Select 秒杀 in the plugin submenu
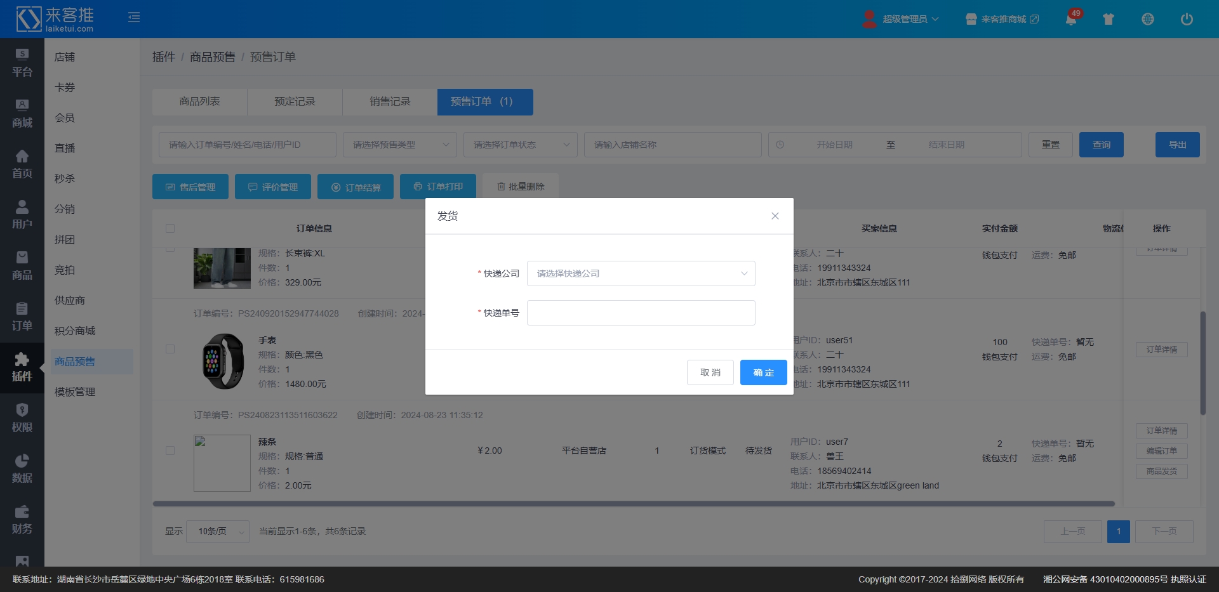 coord(65,179)
